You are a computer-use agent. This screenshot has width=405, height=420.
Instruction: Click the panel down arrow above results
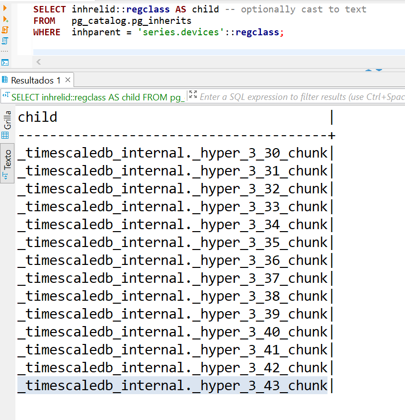[379, 70]
